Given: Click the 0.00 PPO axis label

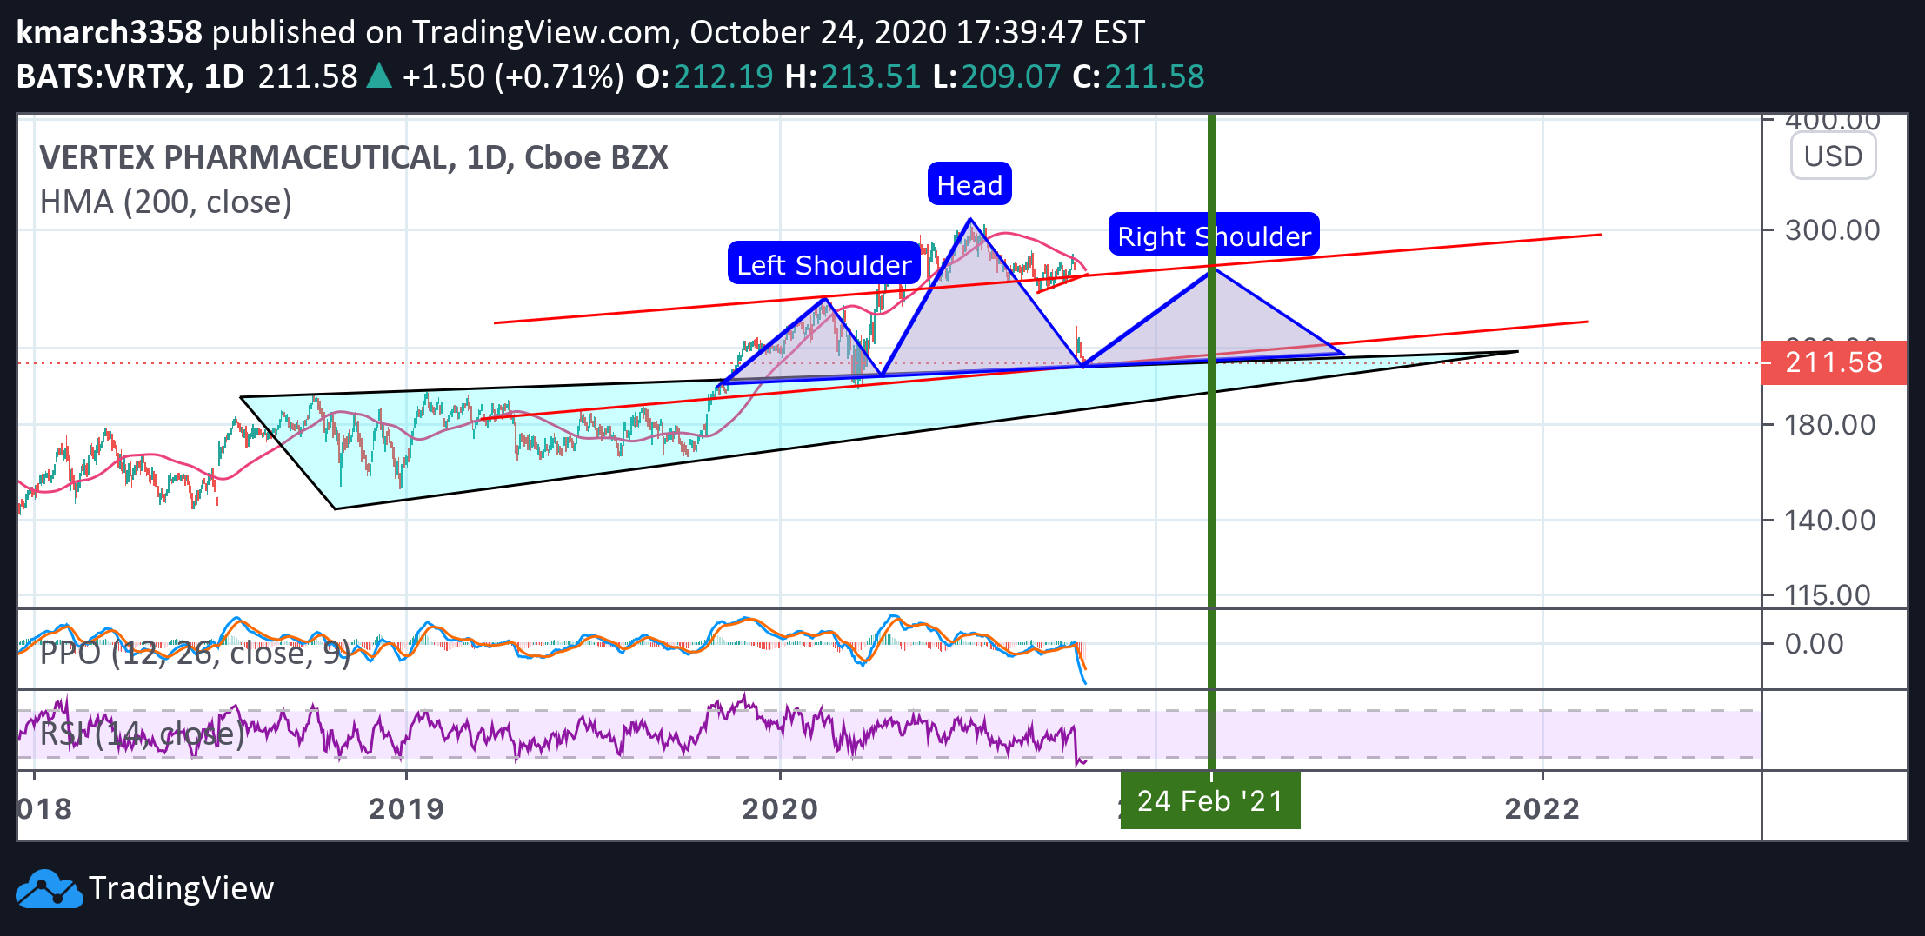Looking at the screenshot, I should (1815, 644).
